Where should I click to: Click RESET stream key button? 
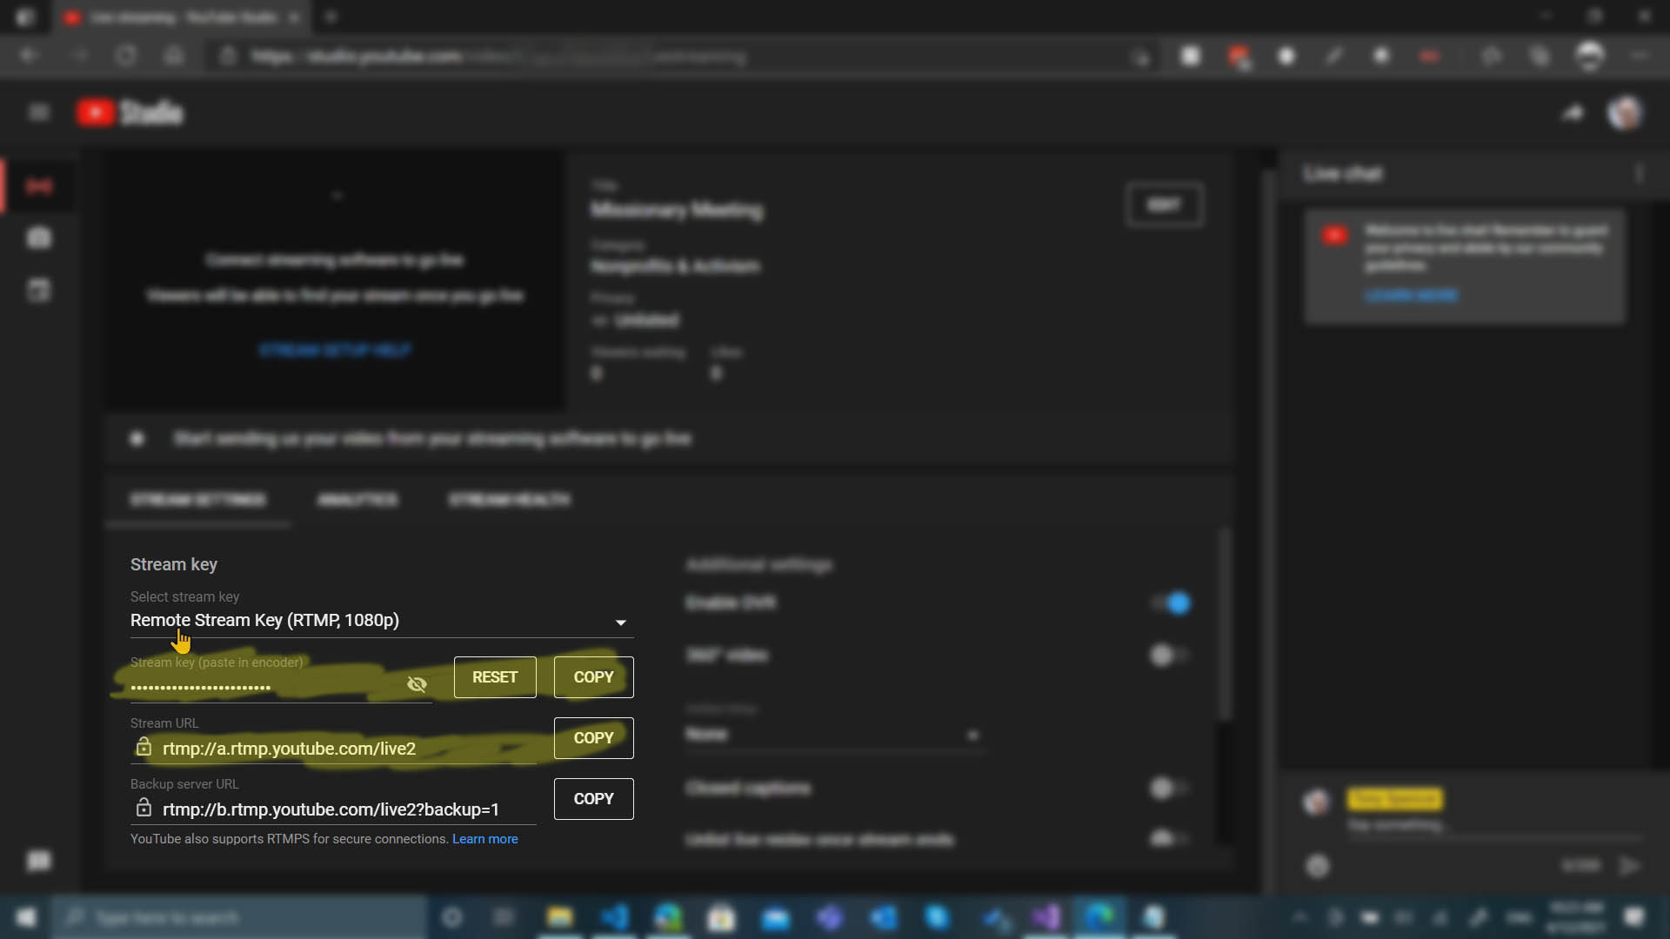(494, 677)
